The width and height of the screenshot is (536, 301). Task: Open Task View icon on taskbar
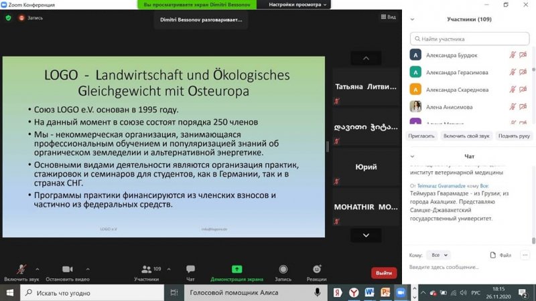(x=174, y=293)
